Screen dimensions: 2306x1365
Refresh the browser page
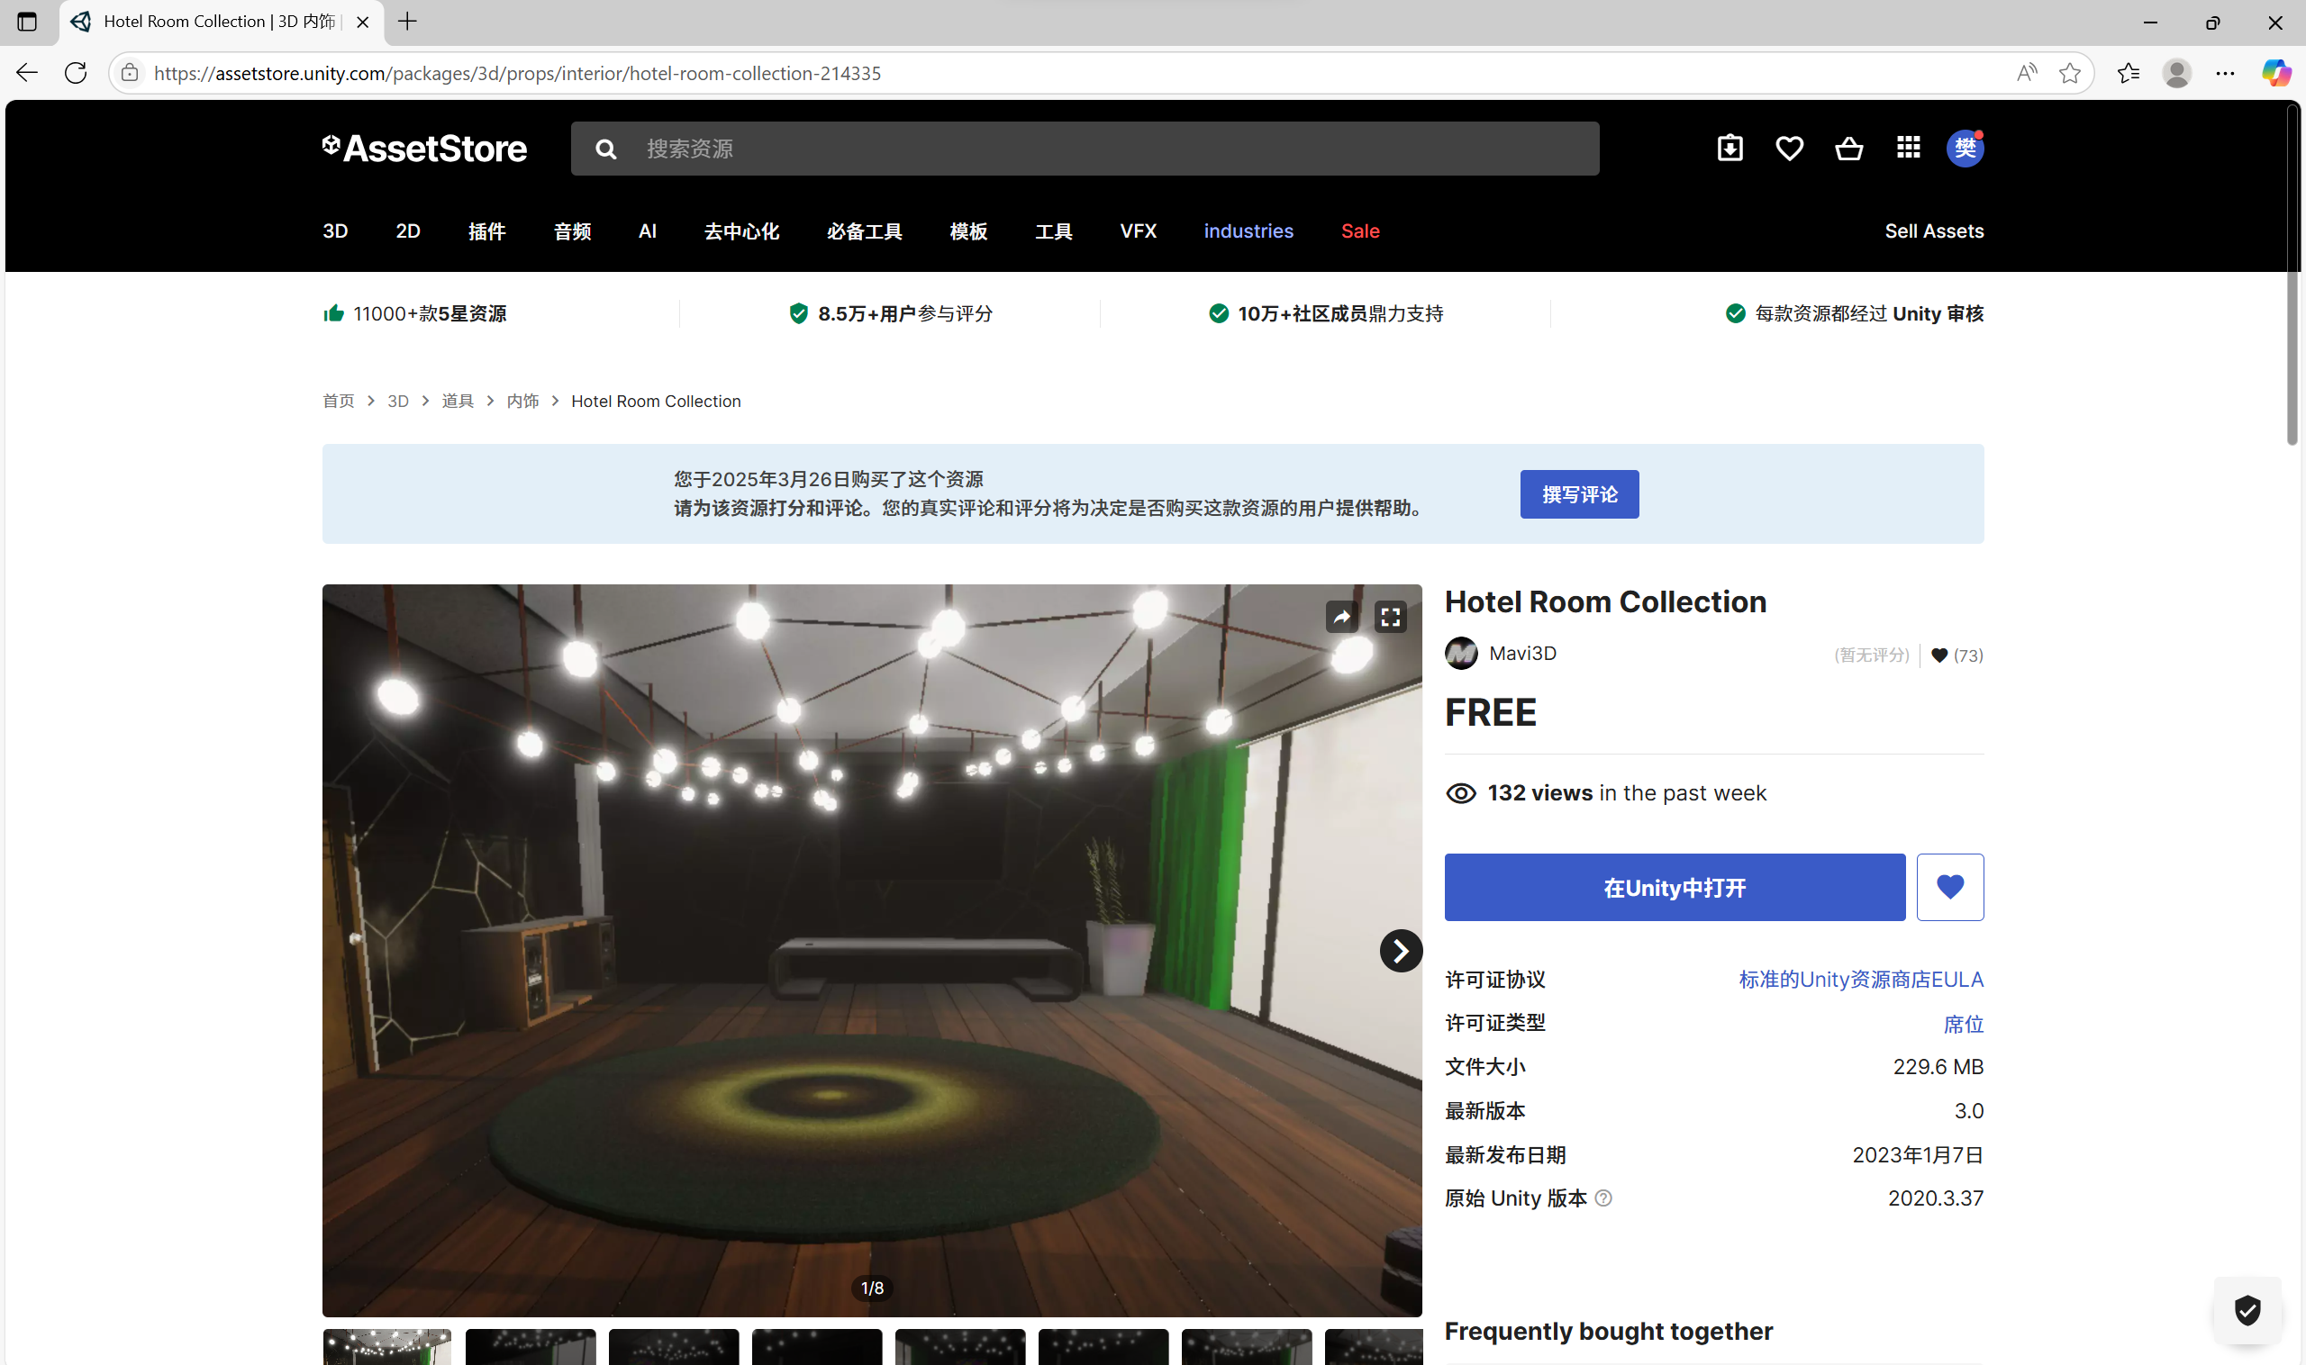(x=76, y=73)
